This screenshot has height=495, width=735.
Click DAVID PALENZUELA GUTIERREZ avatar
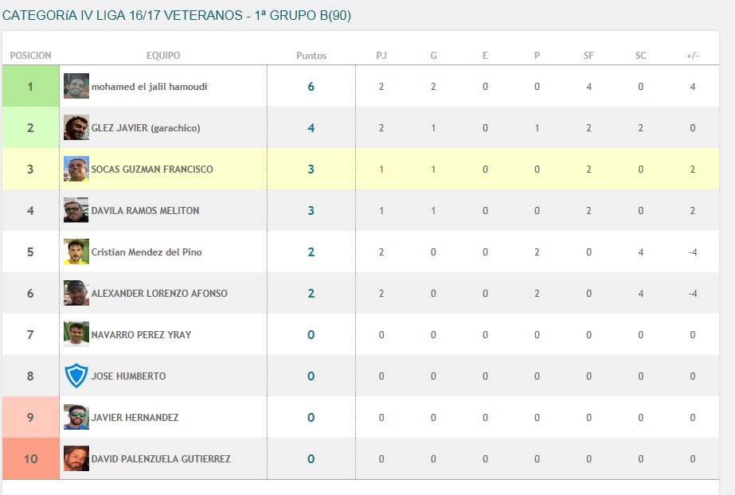76,458
